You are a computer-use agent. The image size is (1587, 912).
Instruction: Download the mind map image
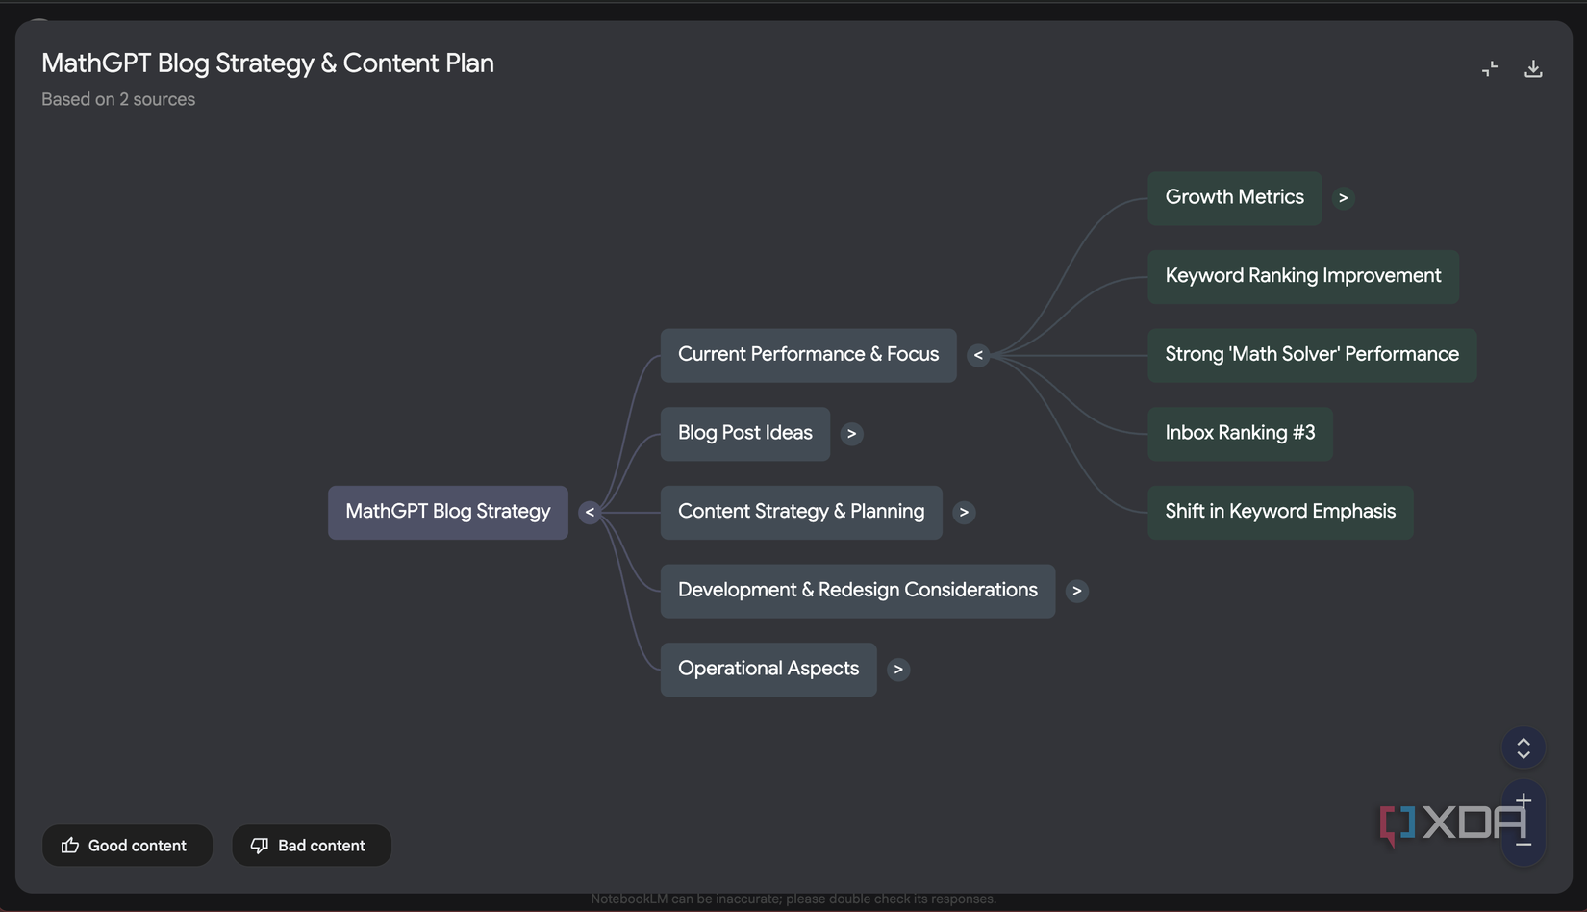1533,69
